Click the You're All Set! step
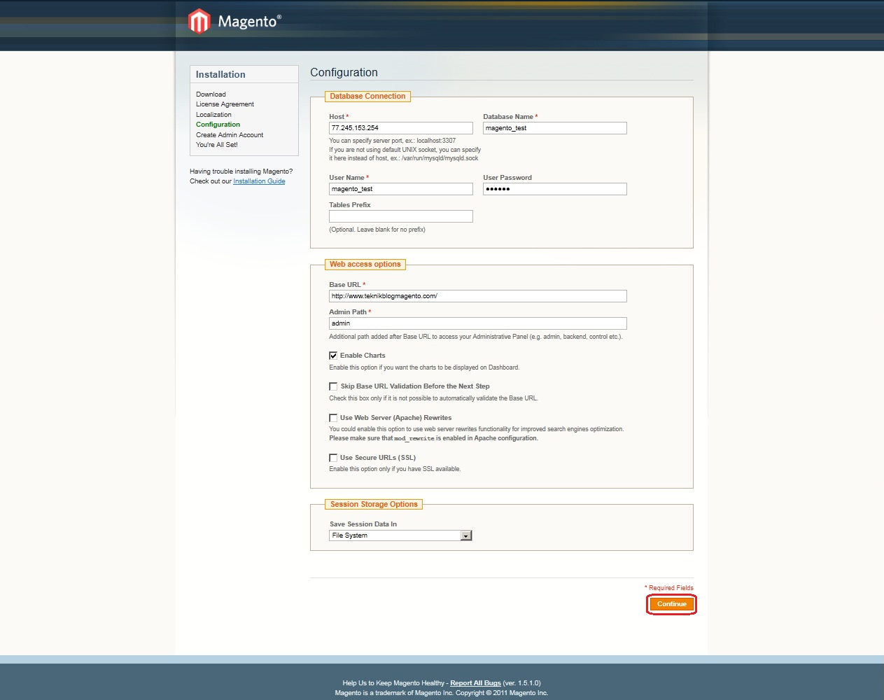Screen dimensions: 884x700 pos(217,145)
